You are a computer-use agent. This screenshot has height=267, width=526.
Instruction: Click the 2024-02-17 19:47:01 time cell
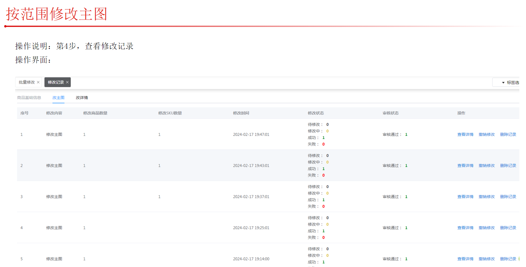[x=251, y=134]
